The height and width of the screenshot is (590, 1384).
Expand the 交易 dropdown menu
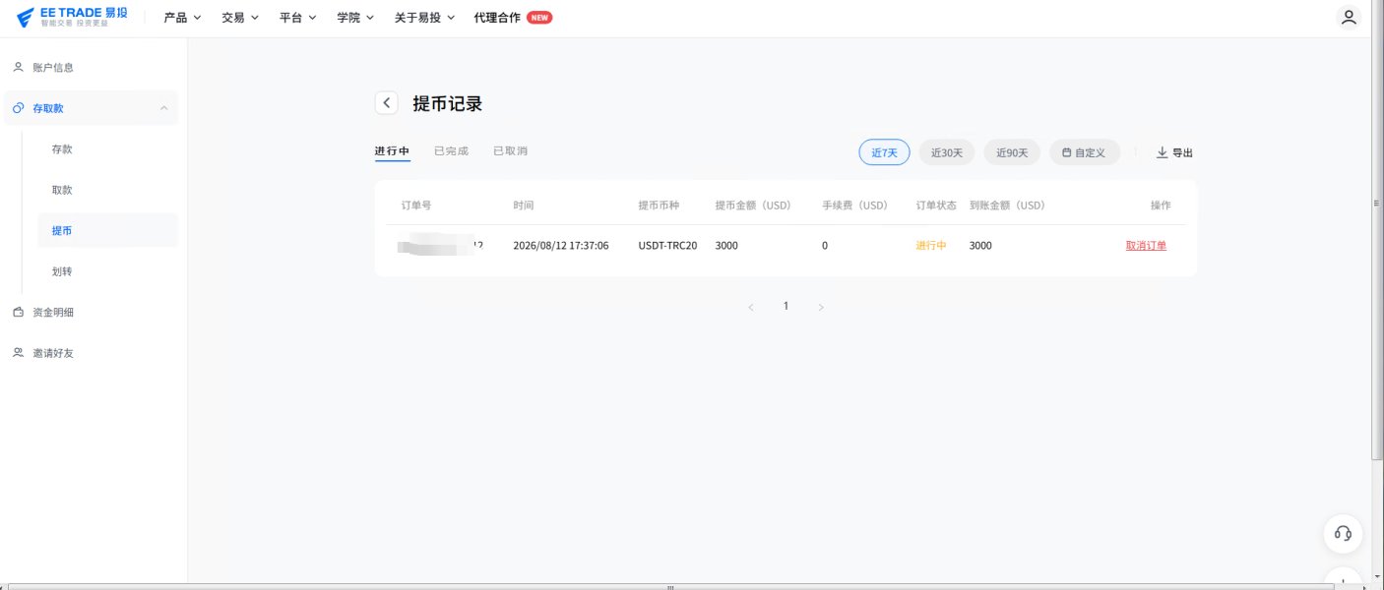pyautogui.click(x=240, y=17)
